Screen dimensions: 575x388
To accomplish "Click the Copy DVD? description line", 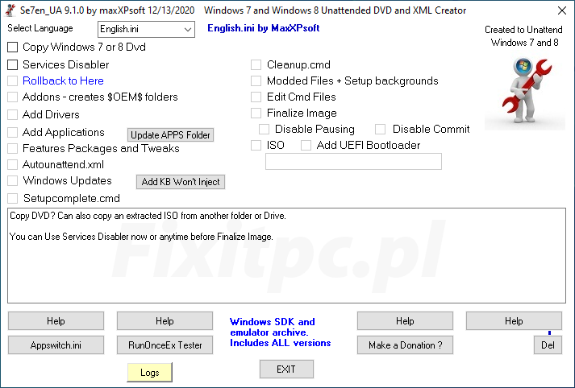I will (148, 216).
